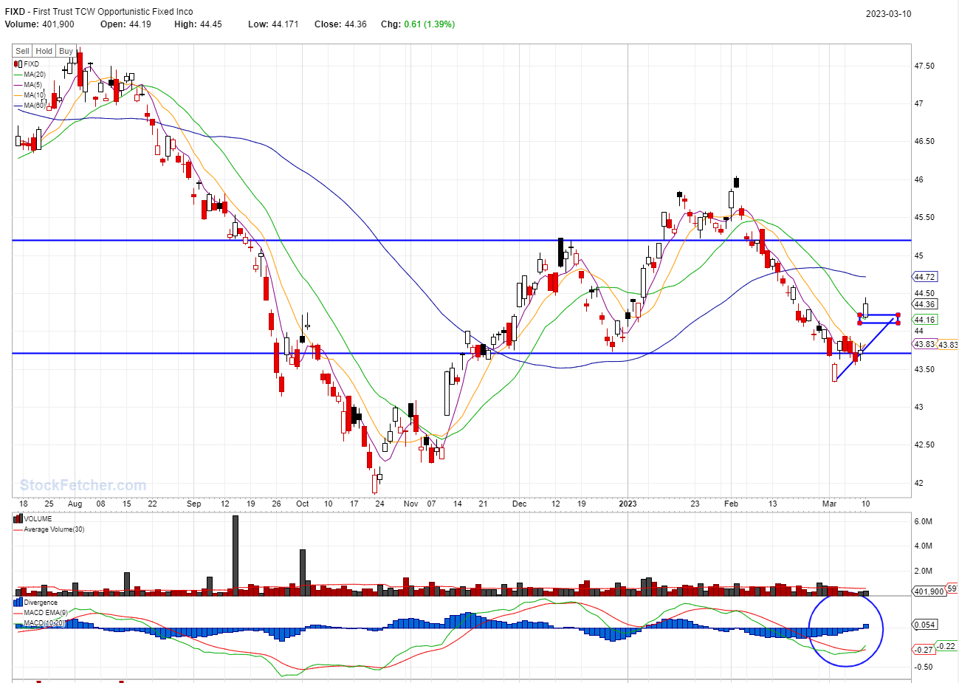
Task: Click the Divergence histogram legend icon
Action: 18,603
